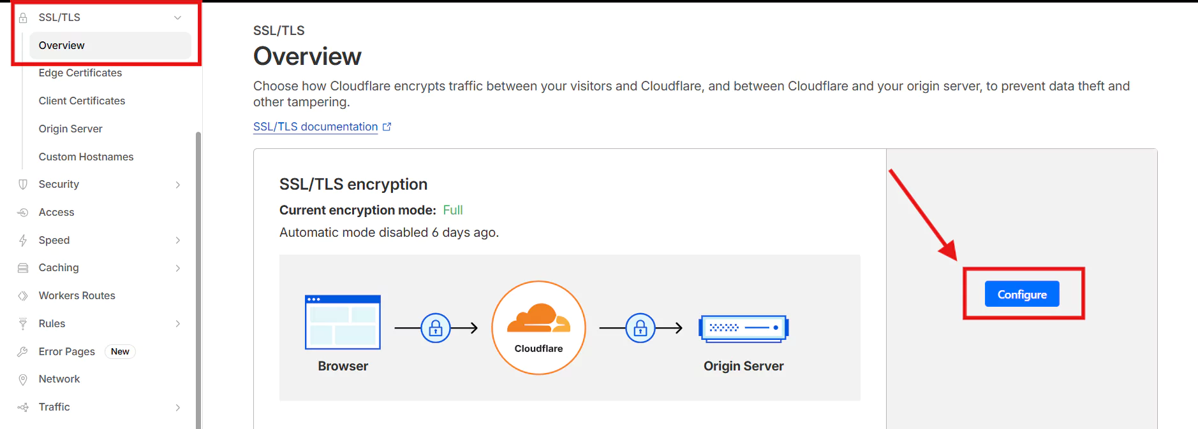1198x429 pixels.
Task: Click the Traffic nodes icon
Action: (23, 407)
